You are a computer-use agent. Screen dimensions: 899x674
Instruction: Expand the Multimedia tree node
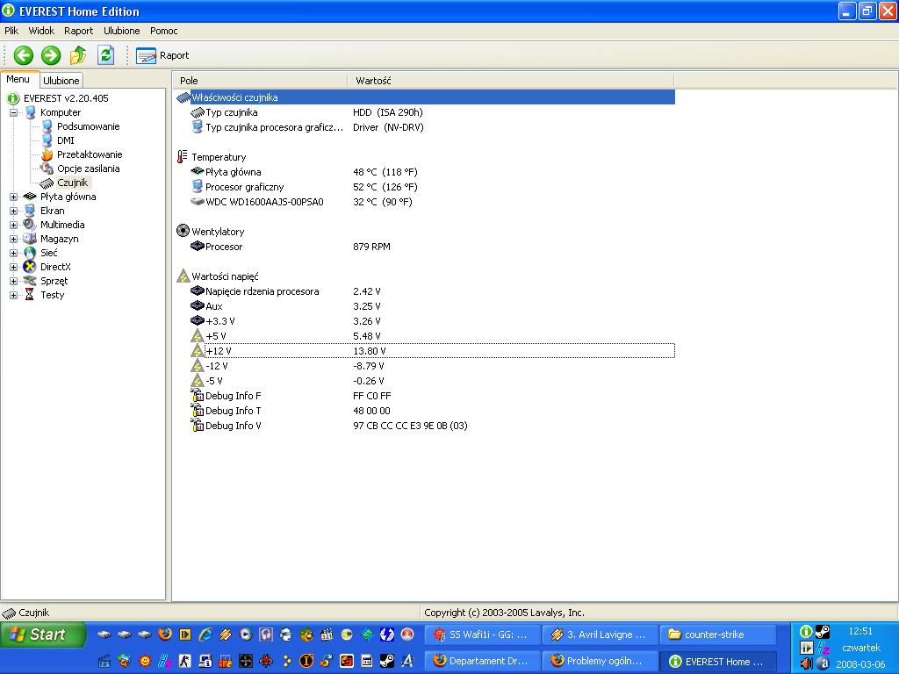pos(14,225)
